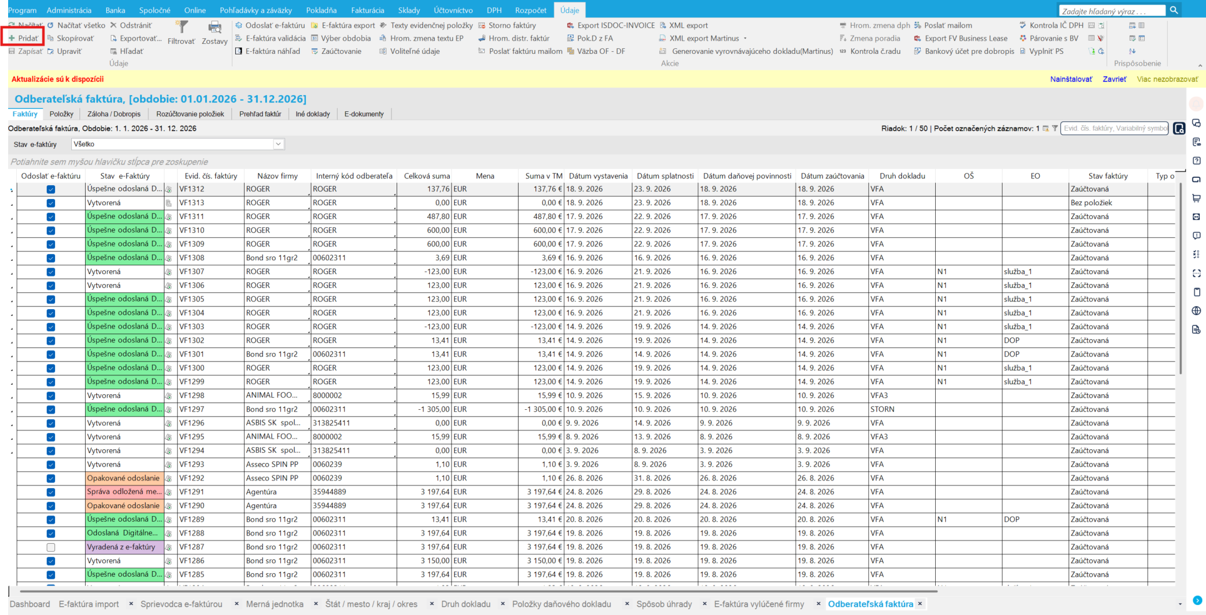This screenshot has height=615, width=1206.
Task: Click the Odstrániť delete icon
Action: pyautogui.click(x=114, y=26)
